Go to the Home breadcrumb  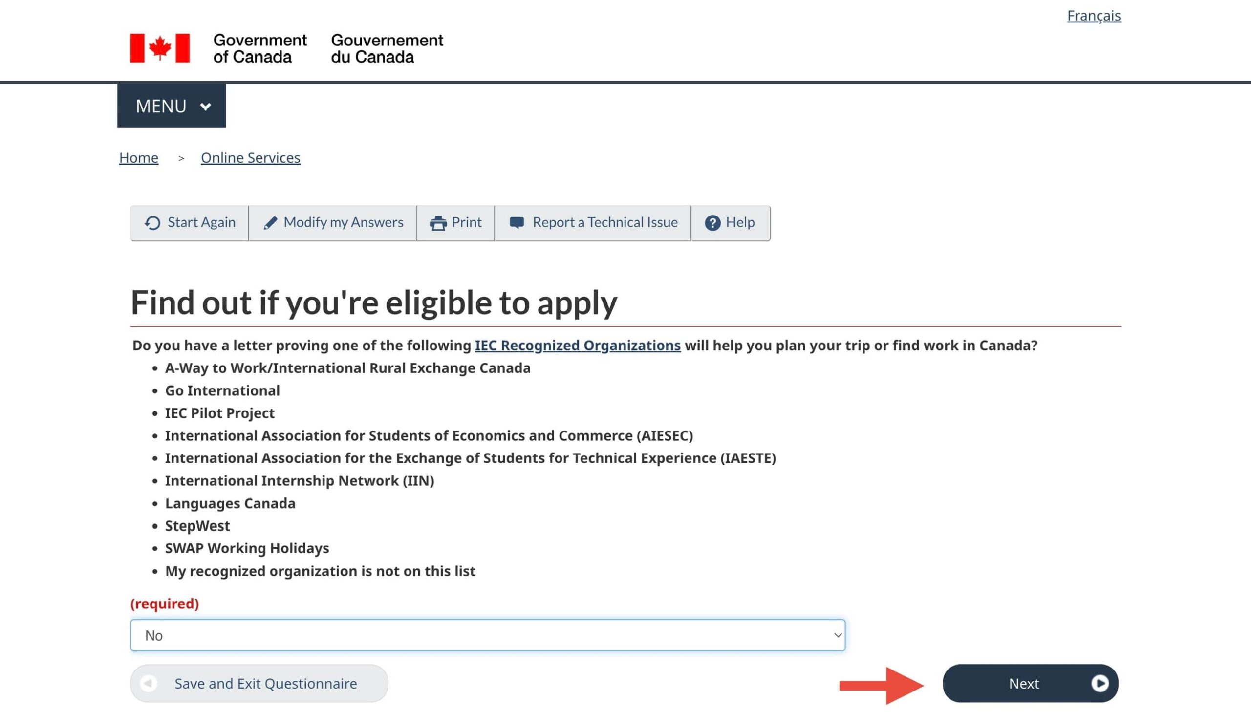(x=139, y=158)
